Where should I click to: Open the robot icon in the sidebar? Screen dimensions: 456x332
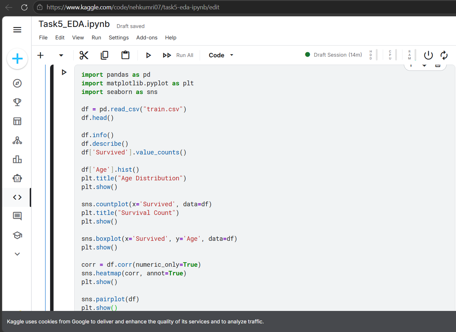[17, 178]
